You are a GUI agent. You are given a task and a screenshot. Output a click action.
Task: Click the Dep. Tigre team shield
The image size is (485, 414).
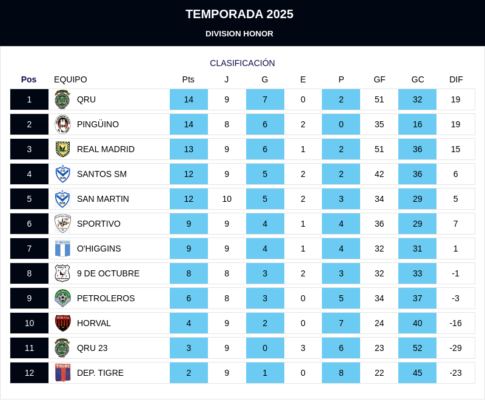click(62, 373)
